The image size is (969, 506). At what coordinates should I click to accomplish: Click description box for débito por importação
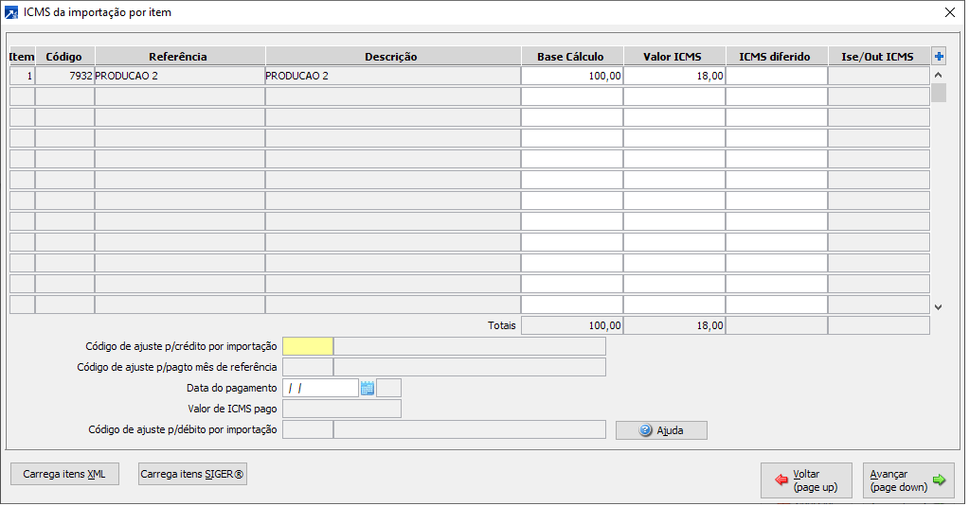(470, 429)
